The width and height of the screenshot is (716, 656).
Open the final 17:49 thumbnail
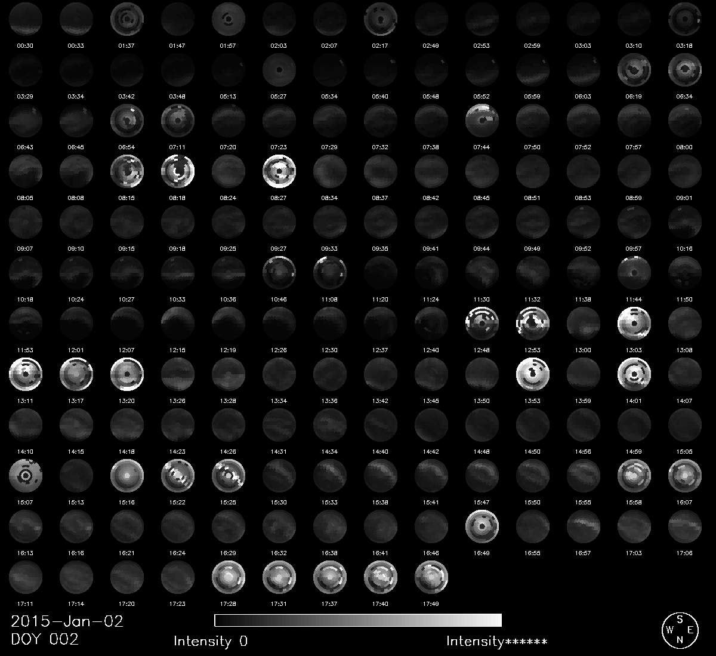point(431,577)
